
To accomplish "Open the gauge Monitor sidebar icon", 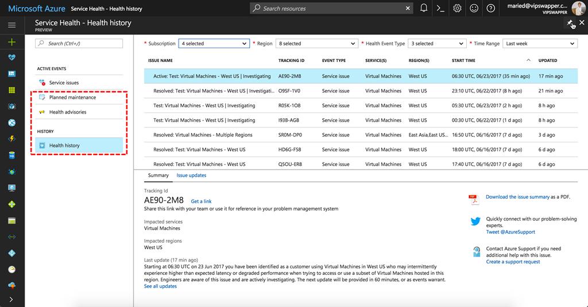I will (11, 270).
